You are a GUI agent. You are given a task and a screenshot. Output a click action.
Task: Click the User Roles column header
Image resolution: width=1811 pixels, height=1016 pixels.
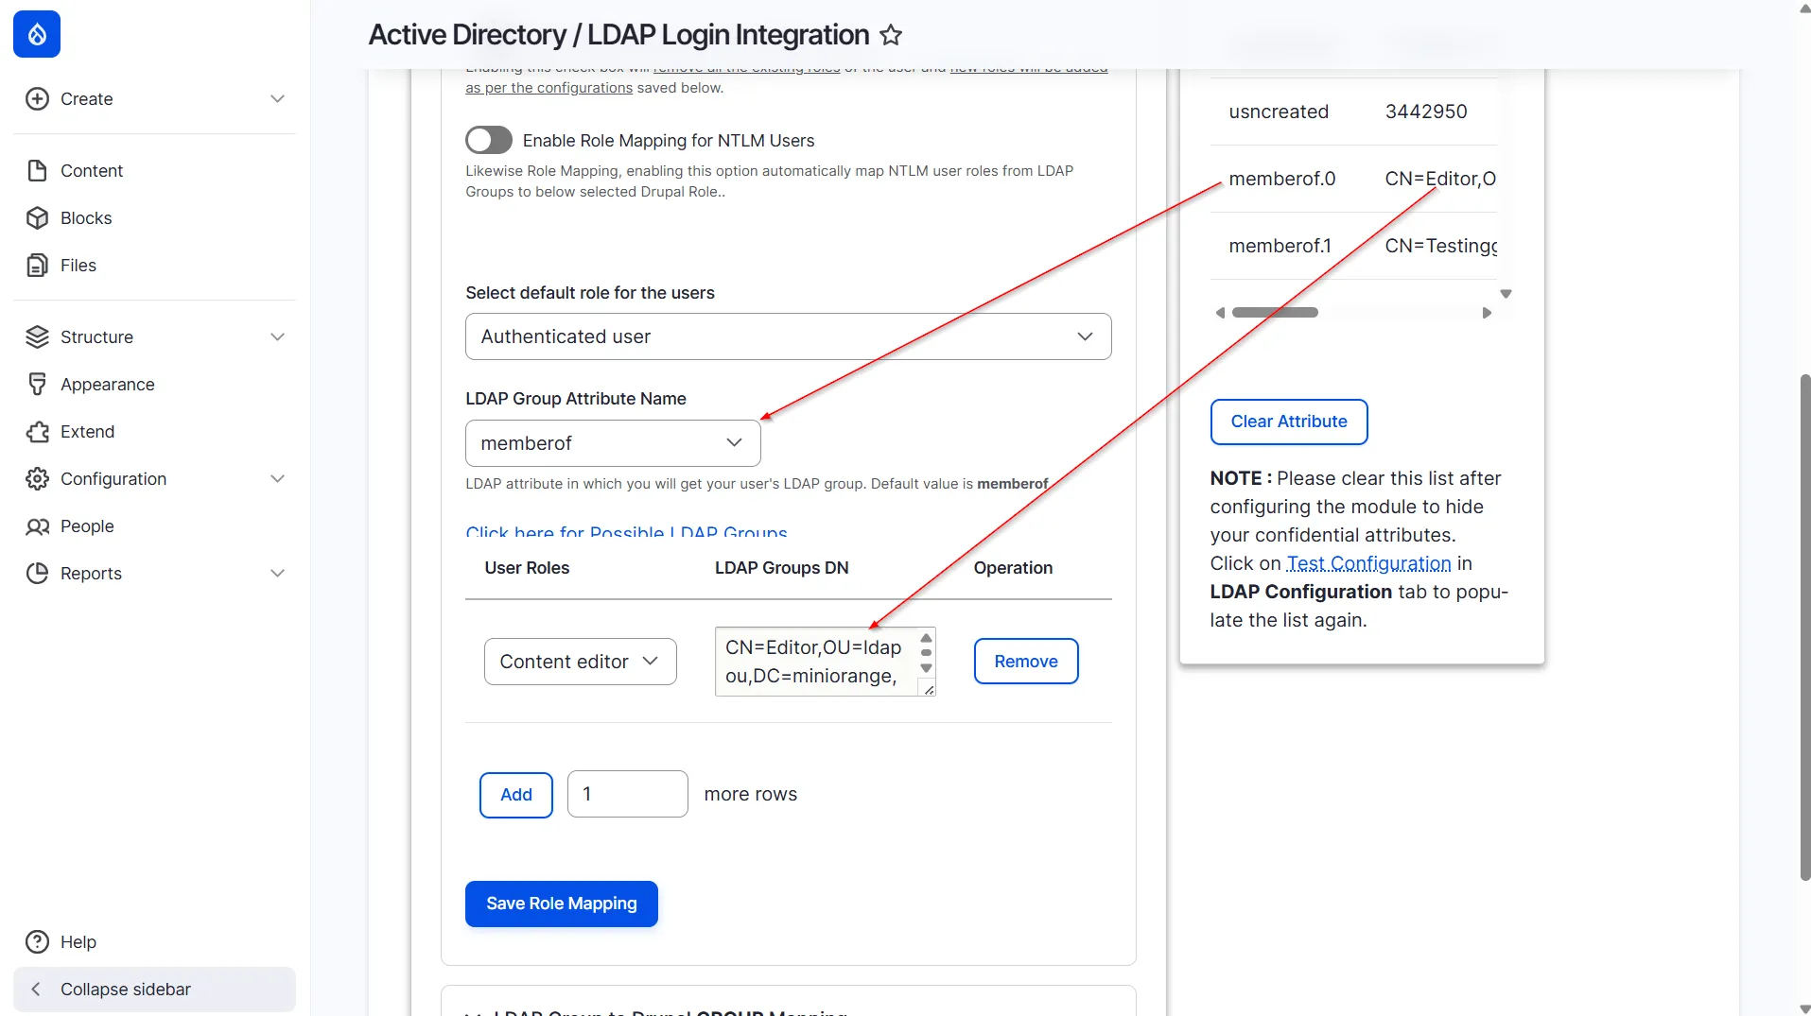(527, 568)
